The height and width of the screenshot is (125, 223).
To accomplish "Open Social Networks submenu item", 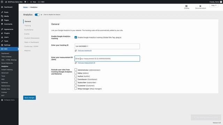I will [x=7, y=63].
